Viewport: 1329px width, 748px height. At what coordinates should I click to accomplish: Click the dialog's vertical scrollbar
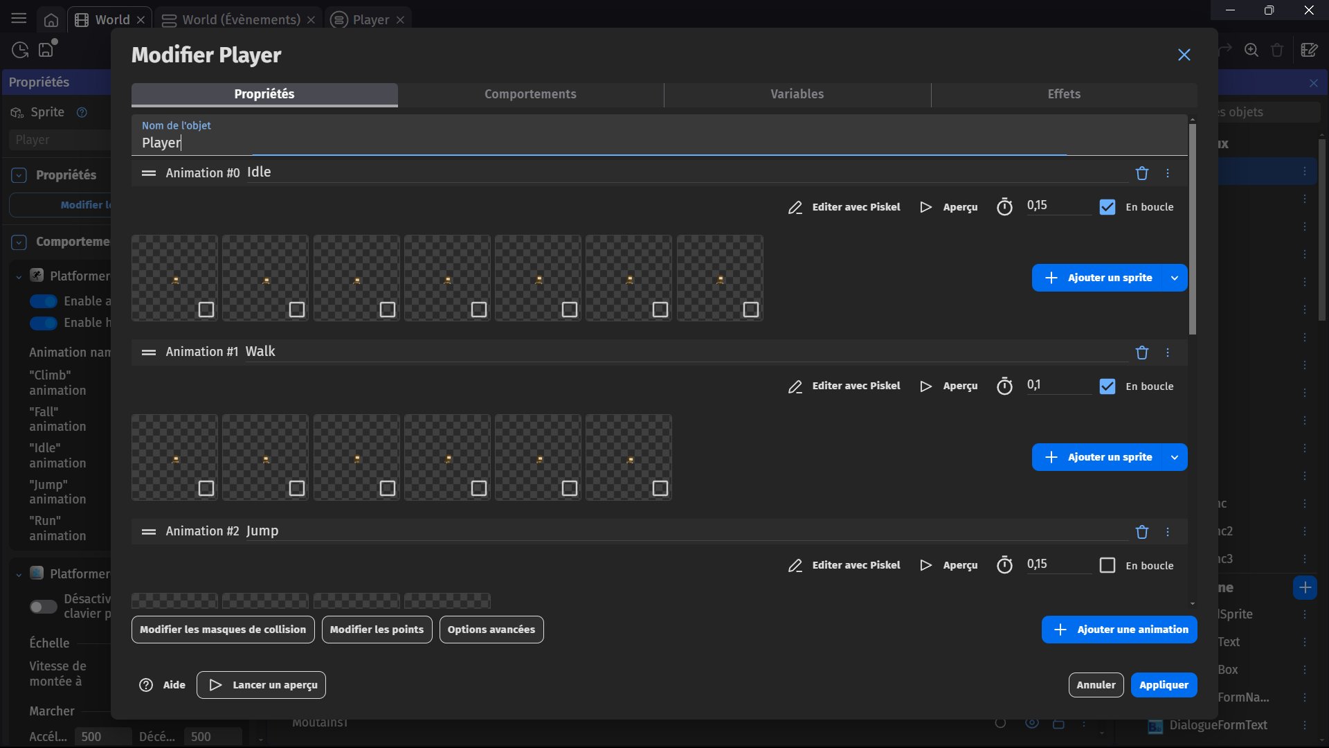coord(1192,229)
